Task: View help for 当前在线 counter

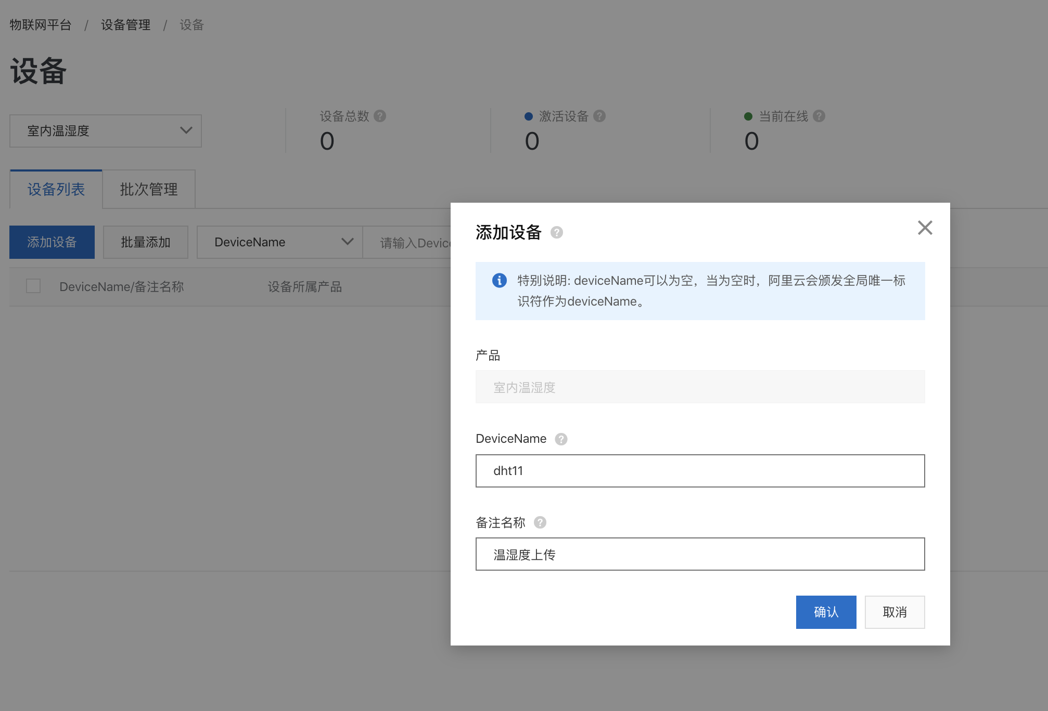Action: coord(821,116)
